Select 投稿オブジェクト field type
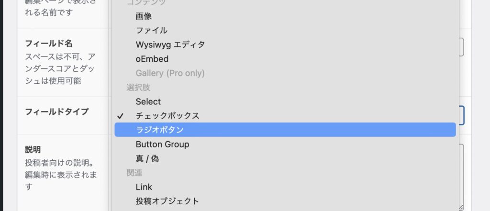Image resolution: width=490 pixels, height=211 pixels. click(167, 201)
